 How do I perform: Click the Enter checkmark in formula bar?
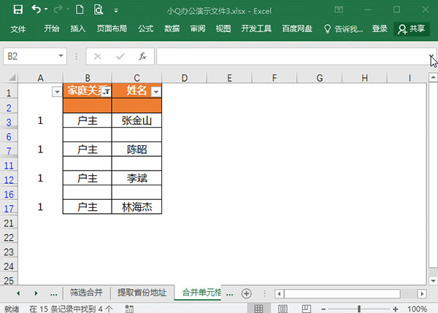pos(120,56)
